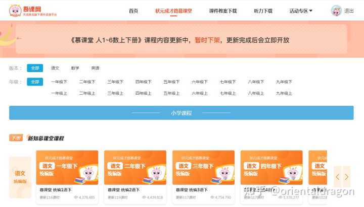This screenshot has width=364, height=207.
Task: Click view count eye icon on 统编3语下 card
Action: click(212, 197)
